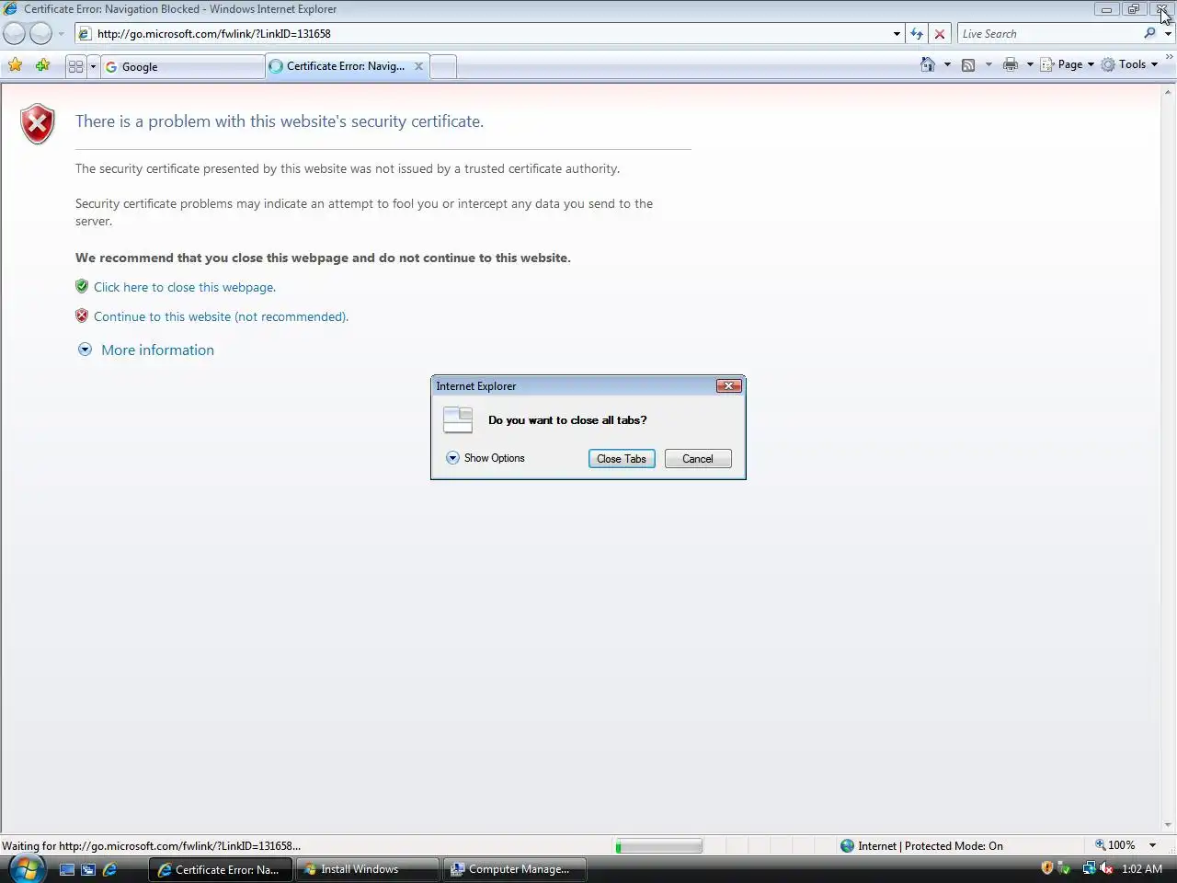Click Certificate Error taskbar button
This screenshot has height=883, width=1177.
[x=220, y=869]
